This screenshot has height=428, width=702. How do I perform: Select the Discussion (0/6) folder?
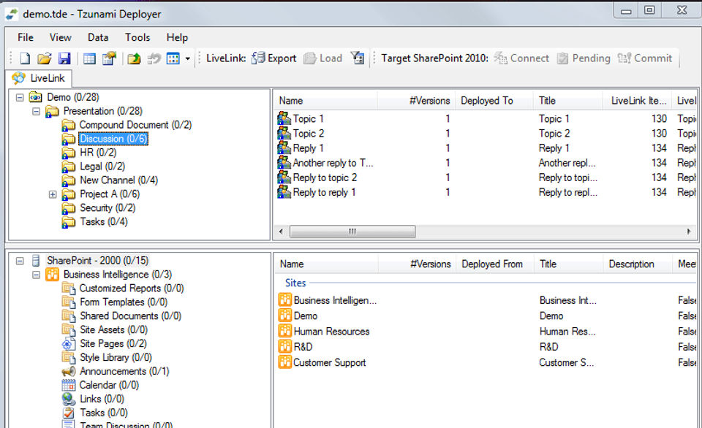tap(113, 139)
